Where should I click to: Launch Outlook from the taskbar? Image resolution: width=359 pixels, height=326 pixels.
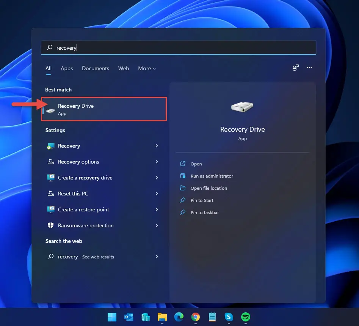(129, 317)
